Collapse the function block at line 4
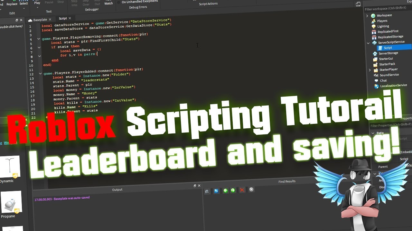412x231 pixels. [39, 39]
